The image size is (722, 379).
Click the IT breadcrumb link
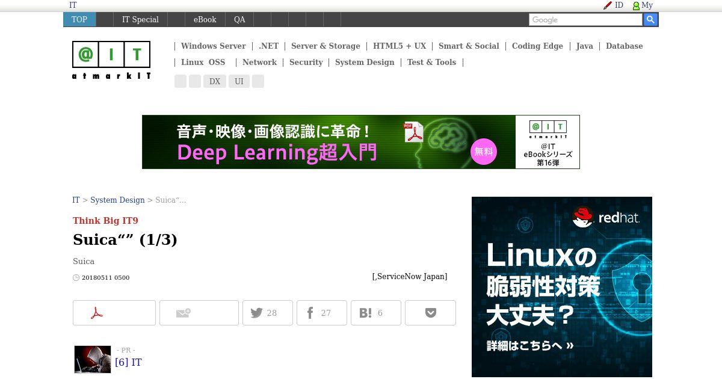pyautogui.click(x=76, y=200)
